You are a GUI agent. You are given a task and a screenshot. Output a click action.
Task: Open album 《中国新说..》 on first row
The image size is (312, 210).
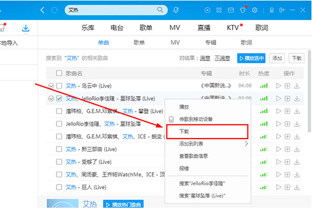216,86
